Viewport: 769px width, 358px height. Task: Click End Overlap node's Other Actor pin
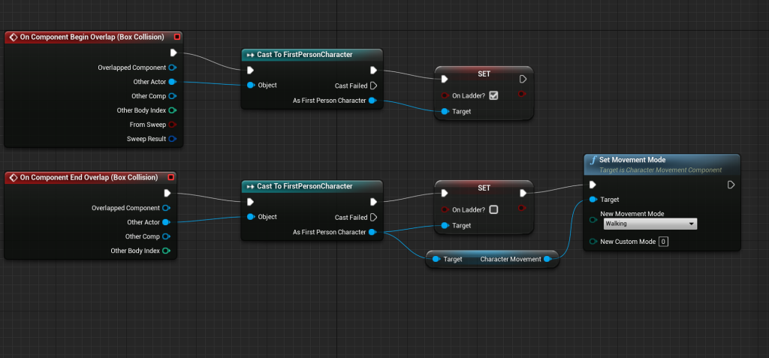click(166, 222)
